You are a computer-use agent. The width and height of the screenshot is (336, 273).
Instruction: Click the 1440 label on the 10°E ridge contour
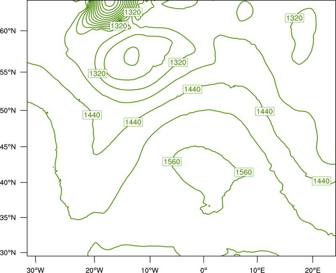pos(265,111)
